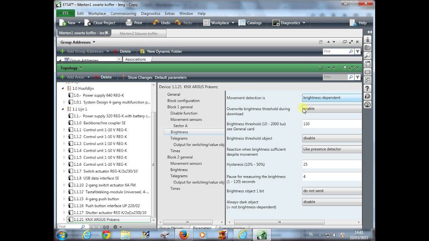Open the history clock sidebar icon
The width and height of the screenshot is (429, 241).
coord(368,104)
